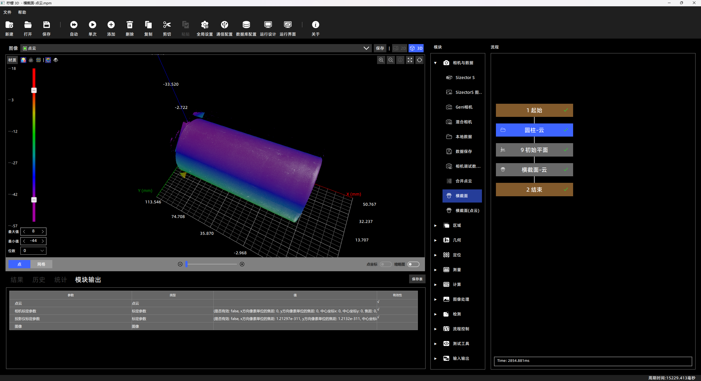Click the point size slider handle
This screenshot has height=381, width=701.
pyautogui.click(x=186, y=264)
